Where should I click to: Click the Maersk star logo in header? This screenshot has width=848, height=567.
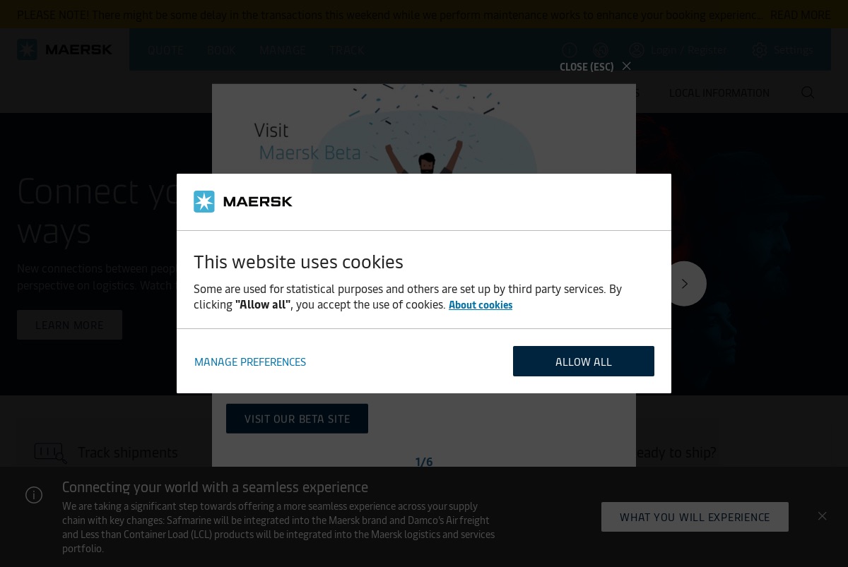point(28,49)
